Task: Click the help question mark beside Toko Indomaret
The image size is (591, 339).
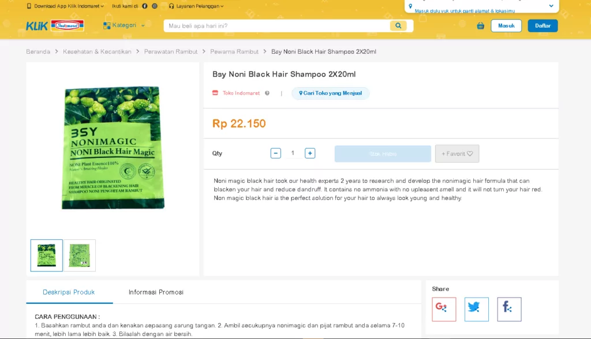Action: [267, 93]
